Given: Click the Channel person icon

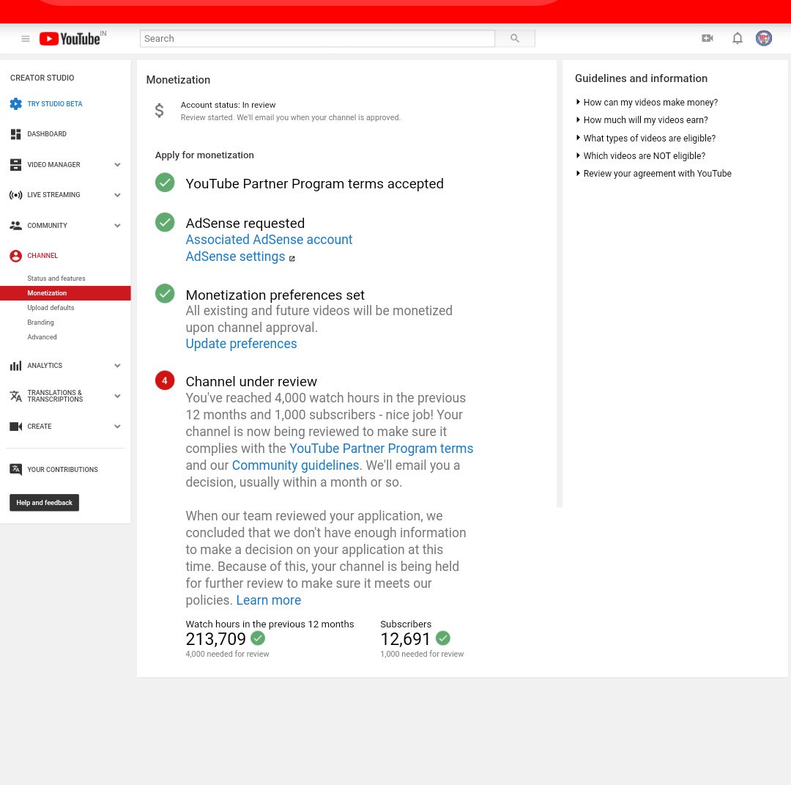Looking at the screenshot, I should [15, 256].
